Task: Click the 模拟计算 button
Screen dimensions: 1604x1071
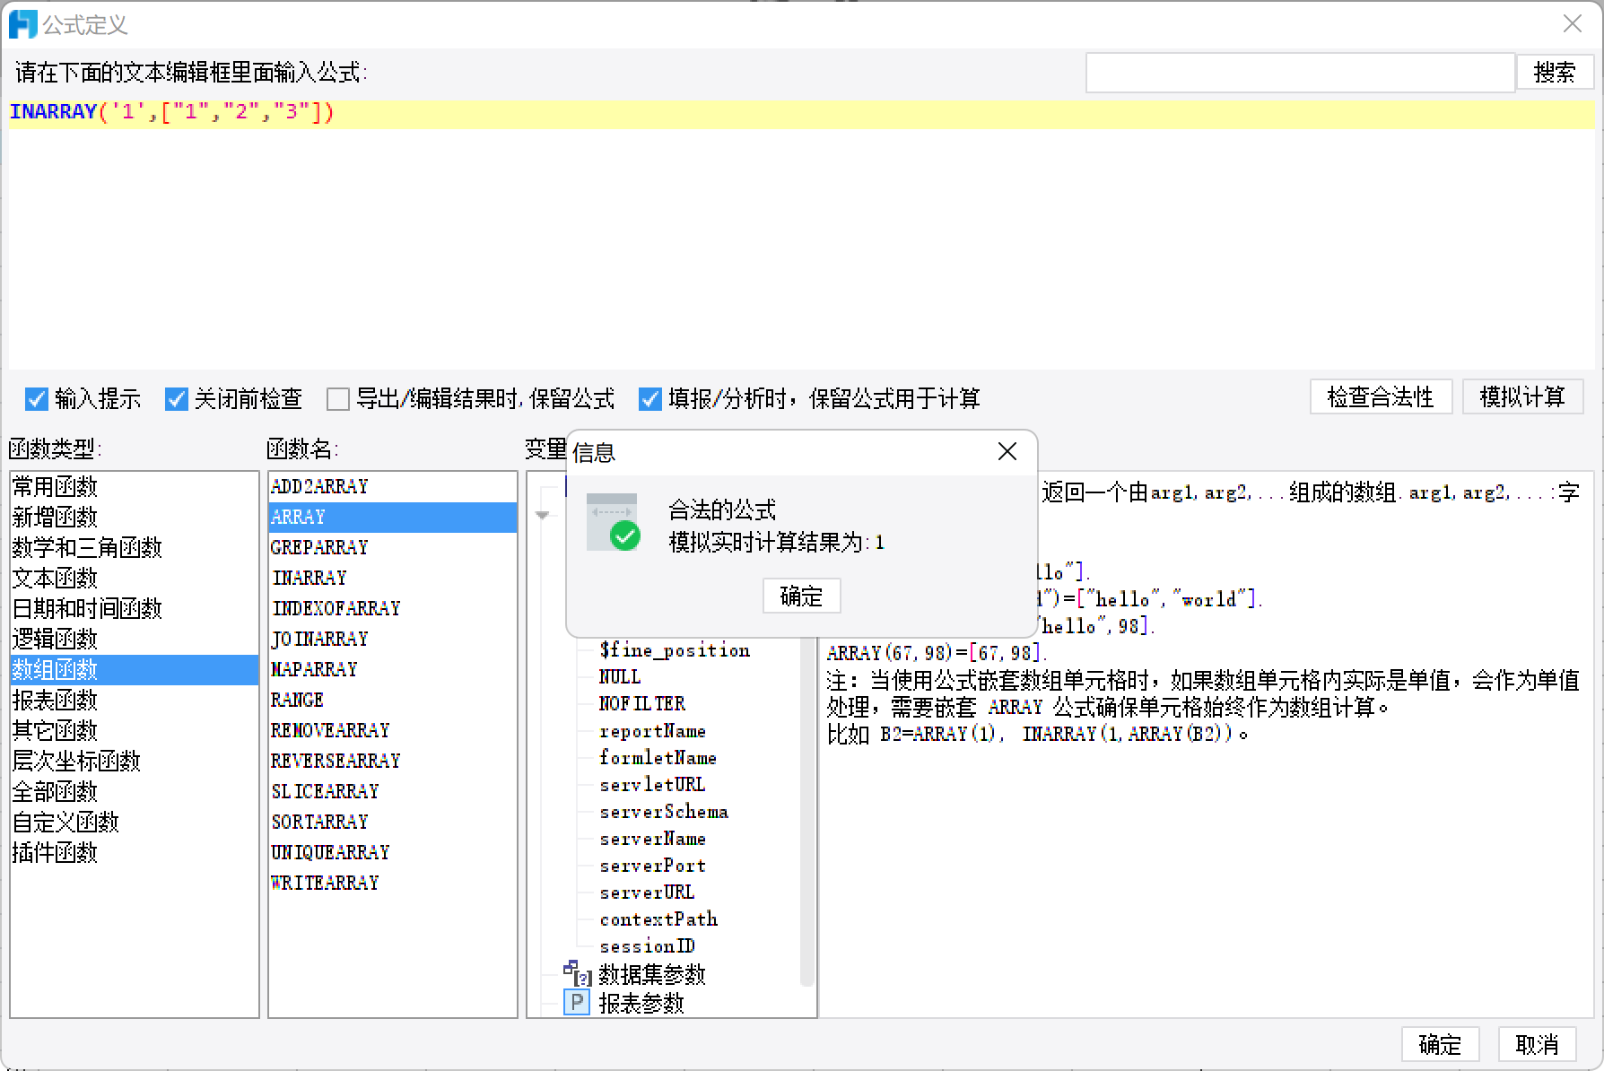Action: pyautogui.click(x=1522, y=396)
